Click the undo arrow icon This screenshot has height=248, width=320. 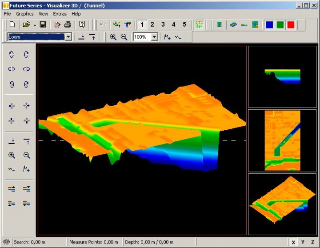(103, 25)
